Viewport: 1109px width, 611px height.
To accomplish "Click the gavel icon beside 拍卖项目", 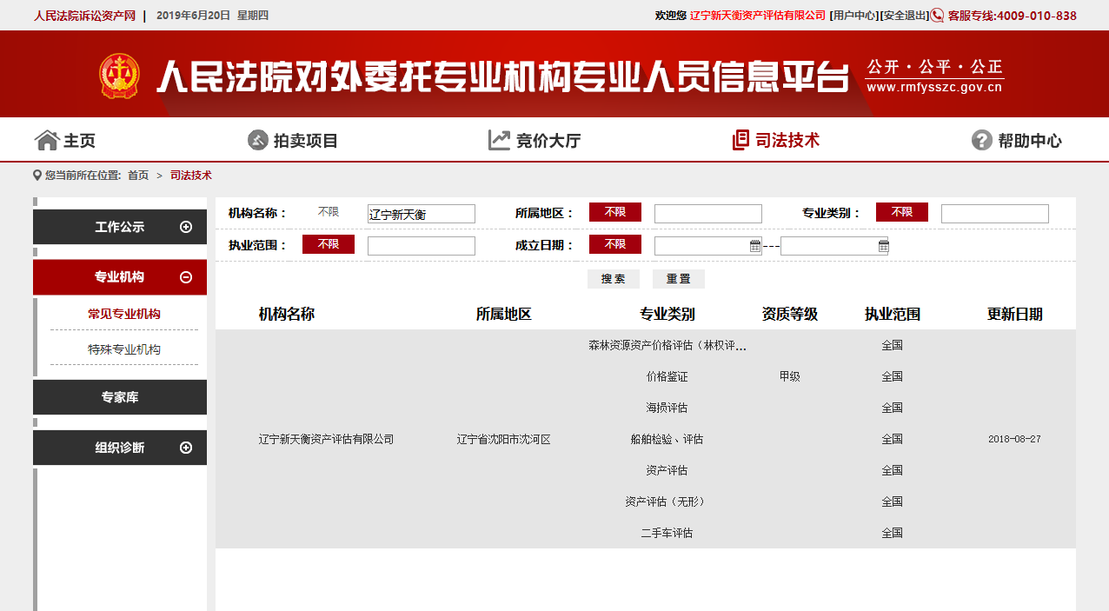I will (258, 140).
